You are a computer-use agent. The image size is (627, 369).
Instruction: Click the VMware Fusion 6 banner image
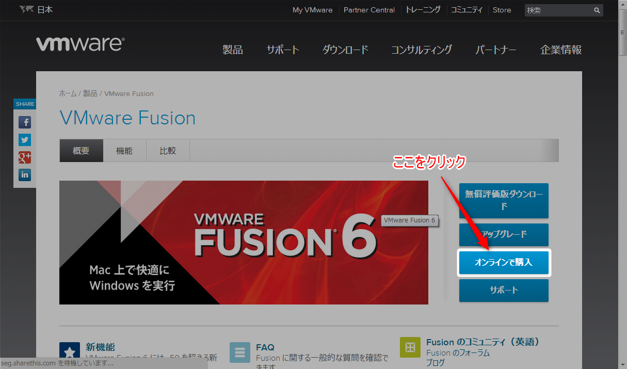[x=244, y=243]
